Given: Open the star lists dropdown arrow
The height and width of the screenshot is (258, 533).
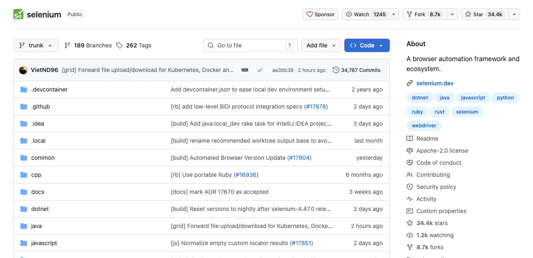Looking at the screenshot, I should [514, 14].
